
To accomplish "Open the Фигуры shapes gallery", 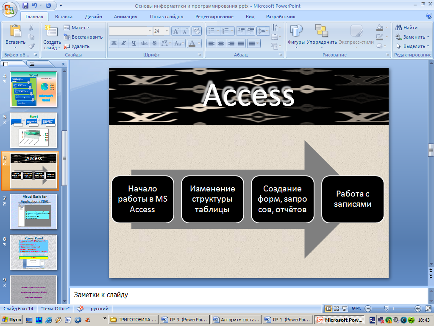I will pyautogui.click(x=296, y=36).
